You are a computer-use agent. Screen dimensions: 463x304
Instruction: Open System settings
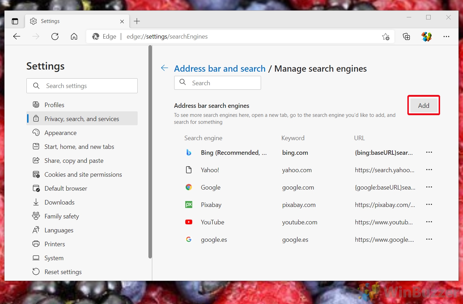pos(82,258)
